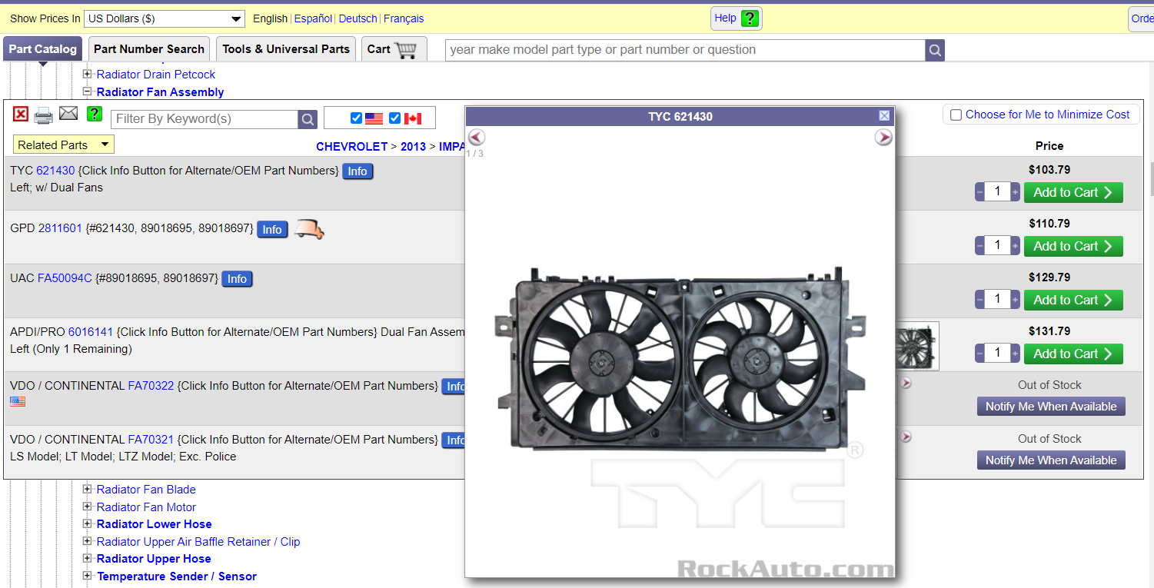Decrease quantity for the $129.79 UAC part

pyautogui.click(x=979, y=300)
